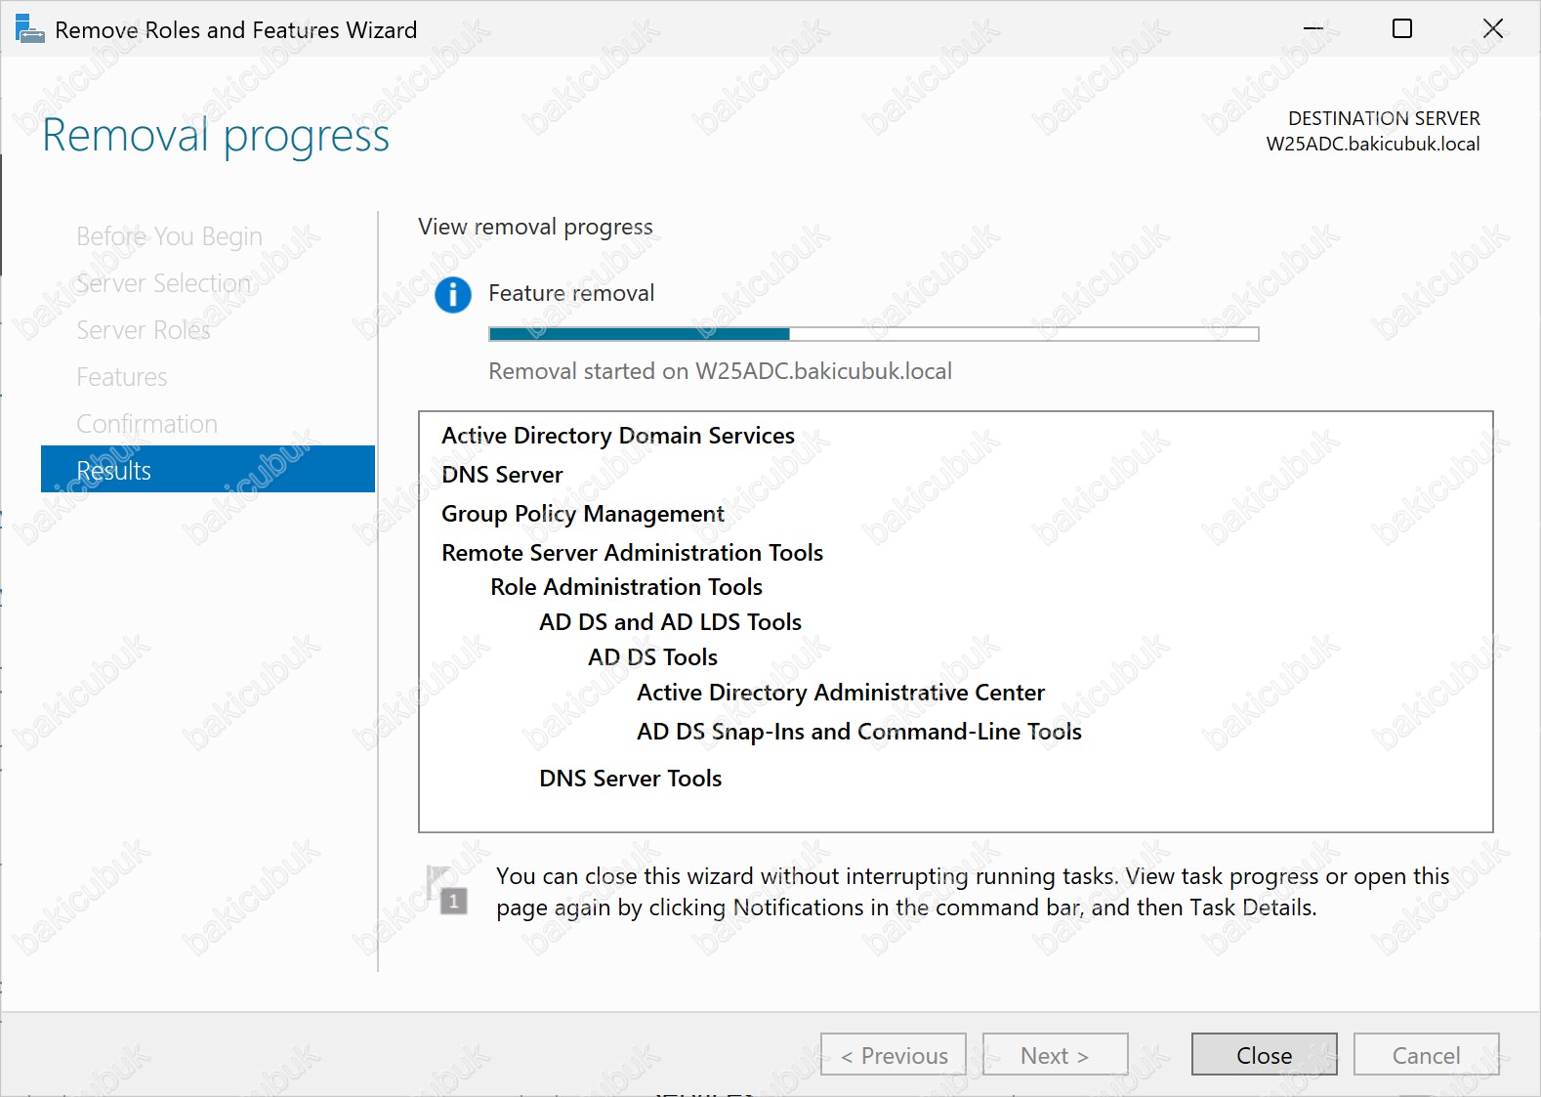Open the Features step
The width and height of the screenshot is (1541, 1097).
click(x=122, y=377)
